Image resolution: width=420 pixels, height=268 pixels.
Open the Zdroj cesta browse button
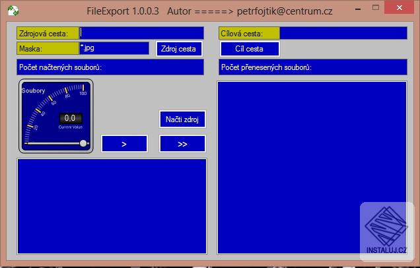pyautogui.click(x=179, y=49)
